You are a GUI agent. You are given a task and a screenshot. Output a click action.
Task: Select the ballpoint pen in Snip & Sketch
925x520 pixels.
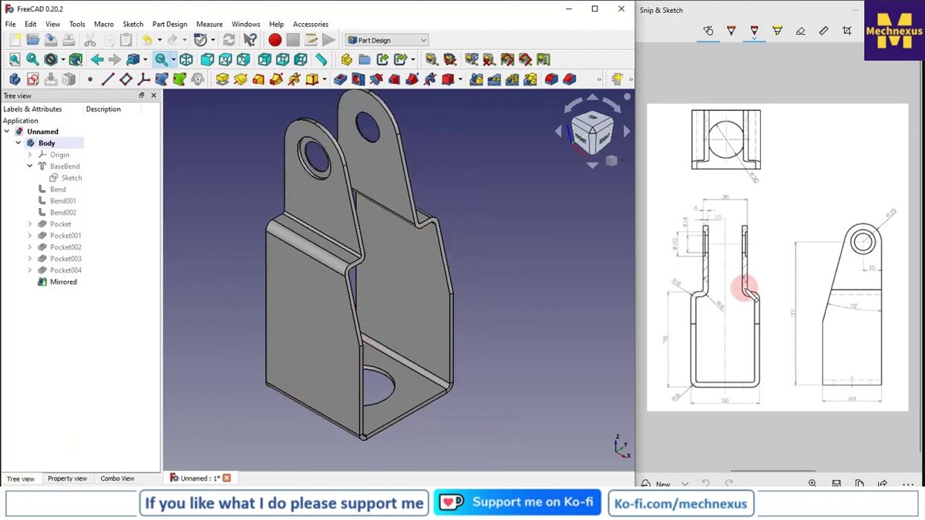coord(732,31)
